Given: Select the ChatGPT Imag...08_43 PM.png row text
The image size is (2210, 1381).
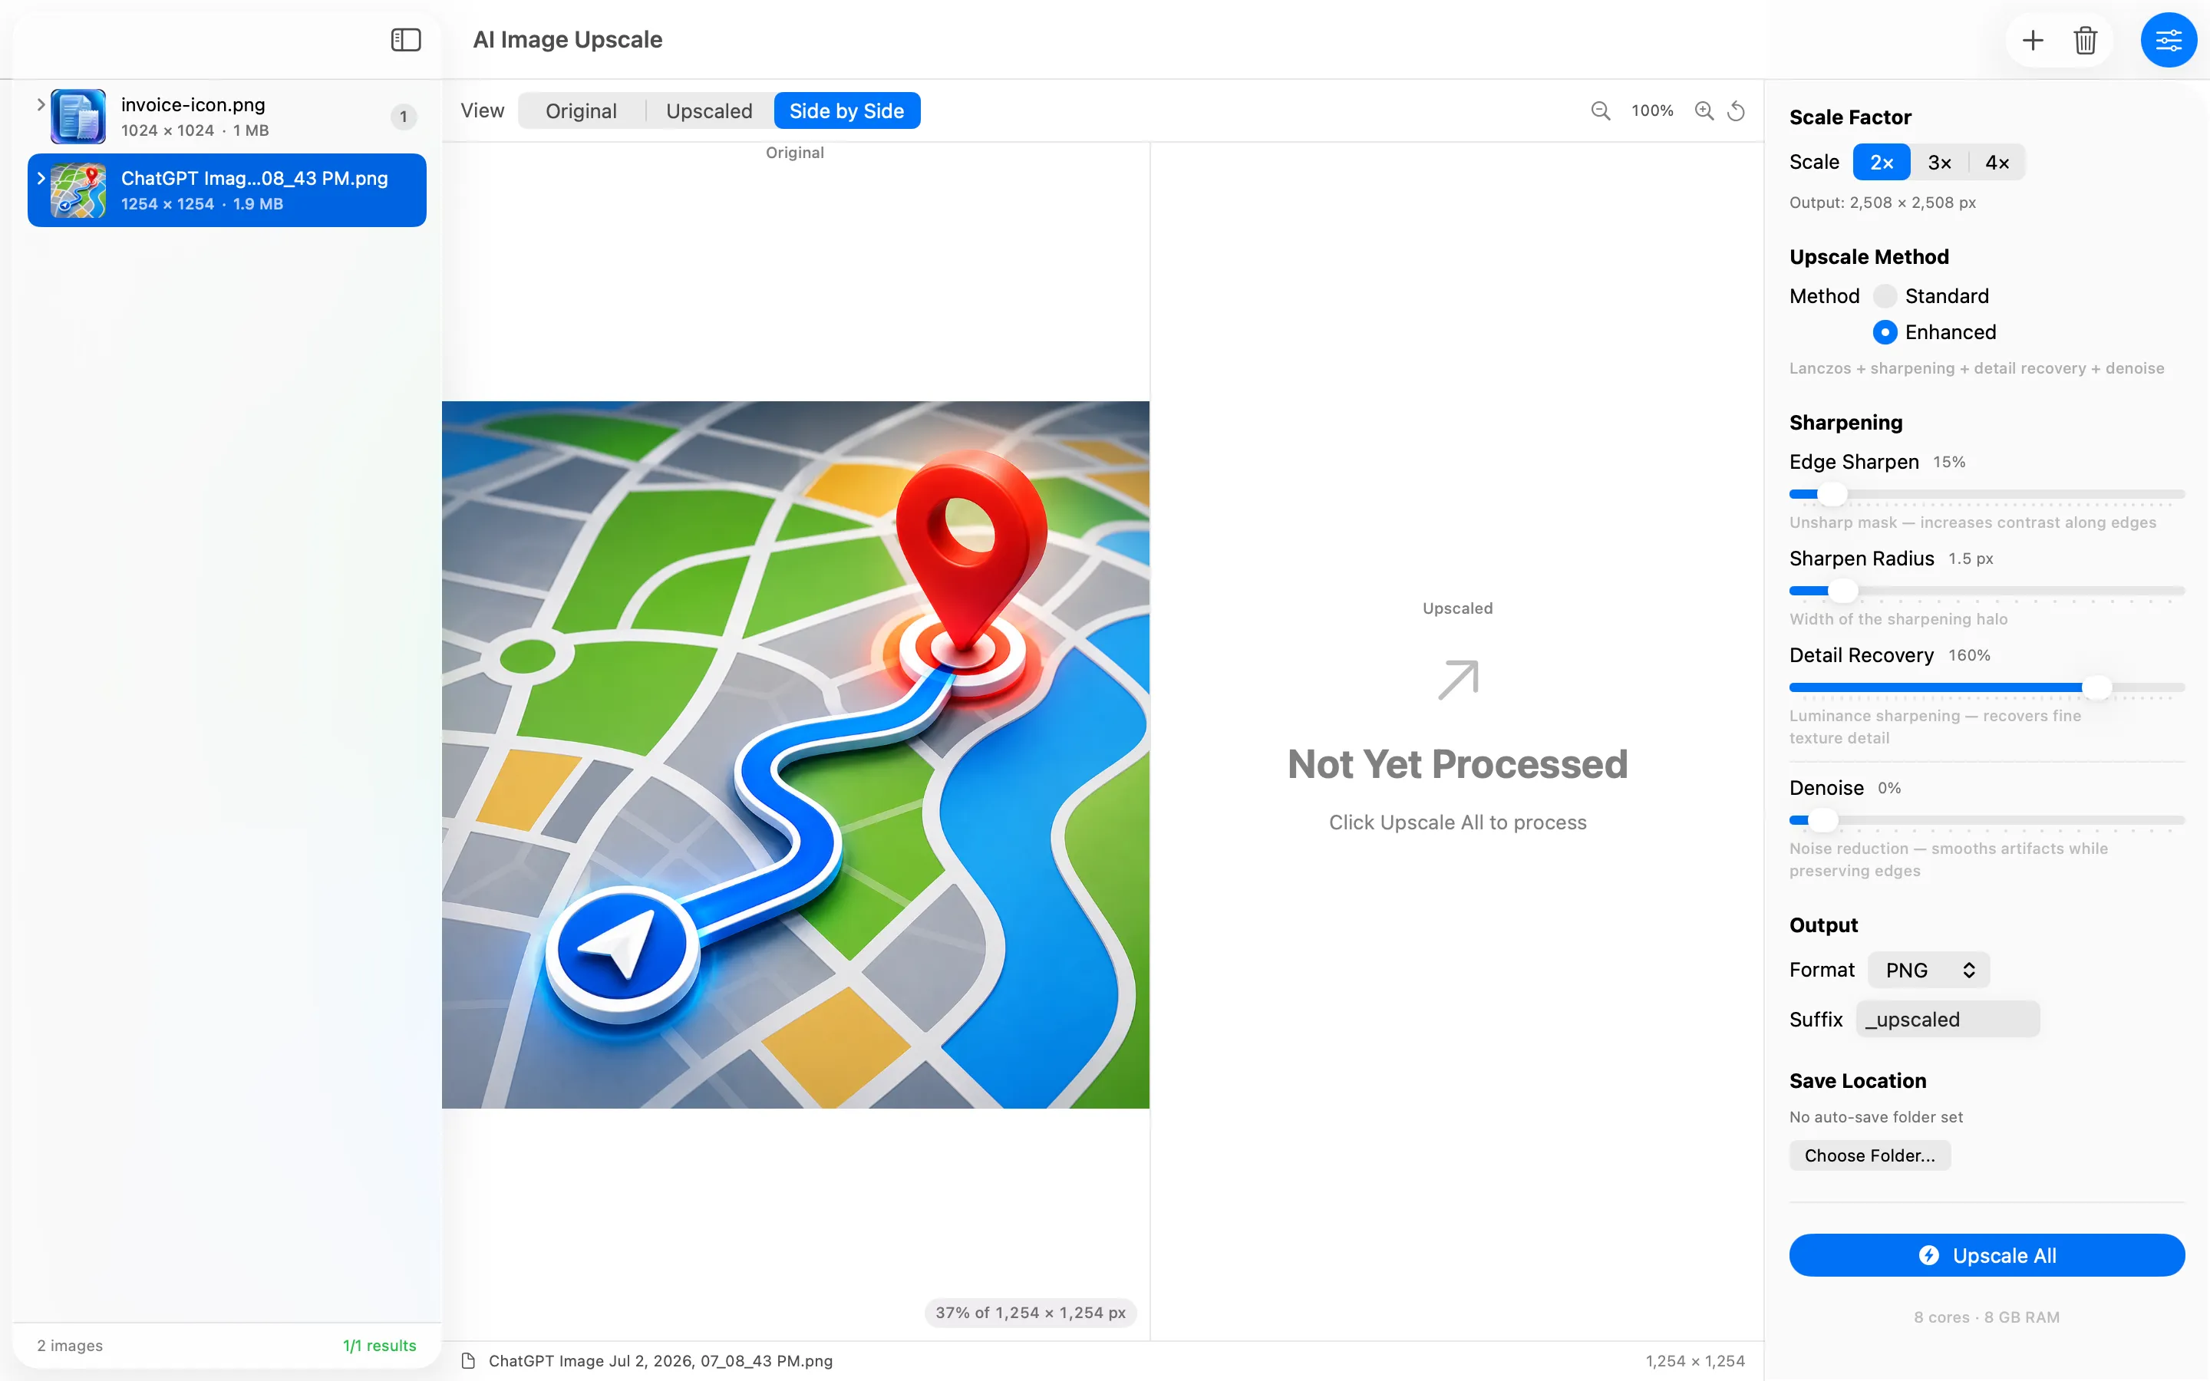Looking at the screenshot, I should (x=254, y=178).
